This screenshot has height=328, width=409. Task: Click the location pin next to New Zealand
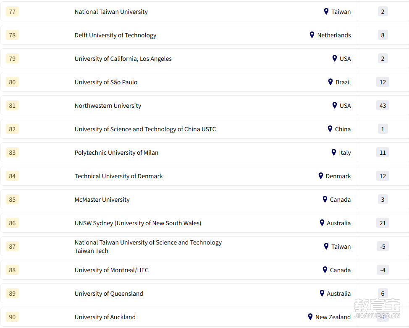click(x=310, y=317)
